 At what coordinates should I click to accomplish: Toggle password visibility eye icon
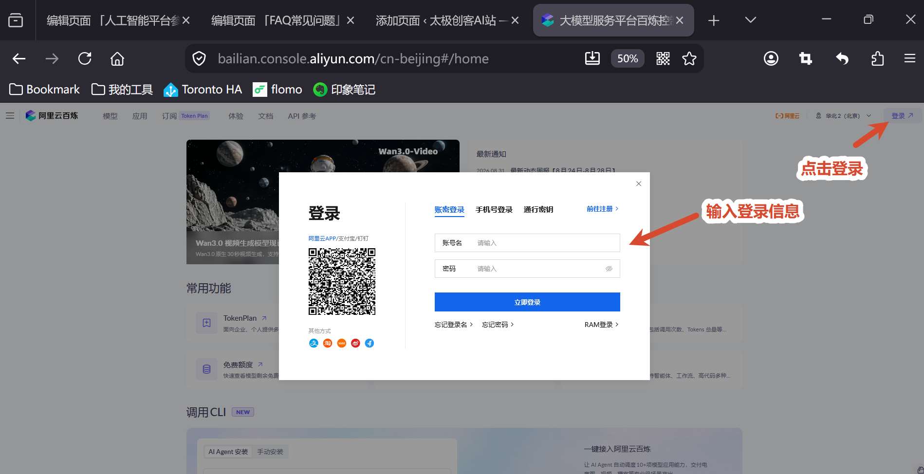click(609, 269)
